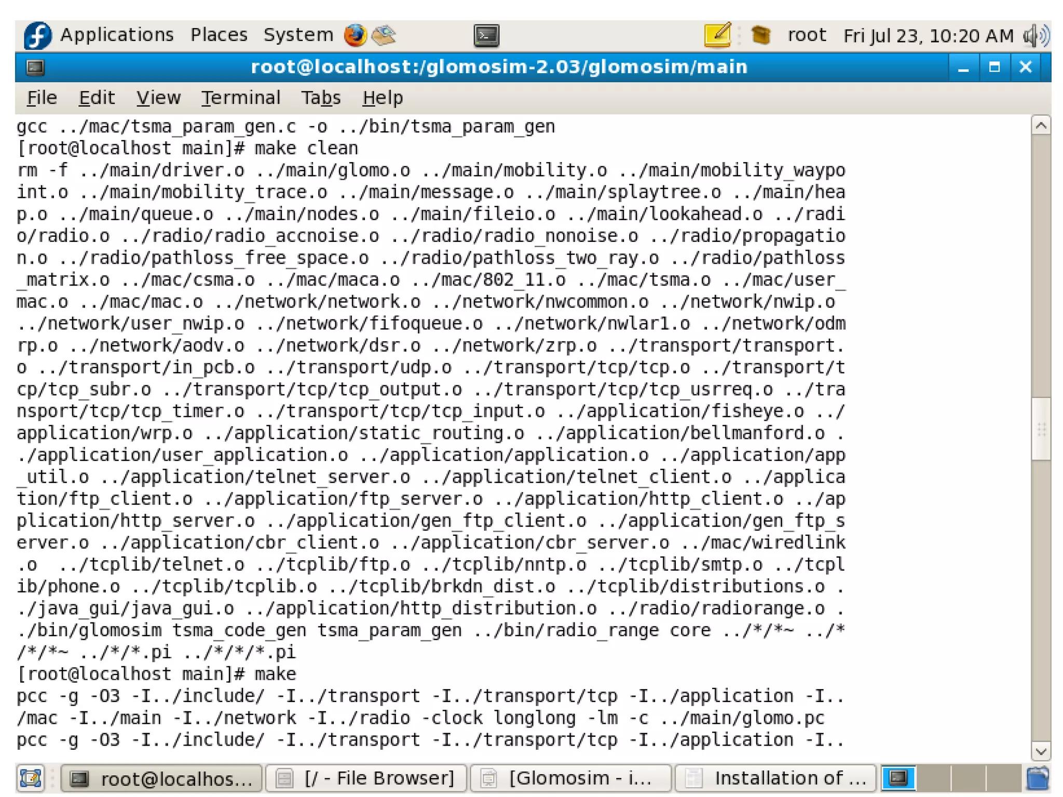
Task: Open the terminal launcher in the top panel
Action: tap(486, 36)
